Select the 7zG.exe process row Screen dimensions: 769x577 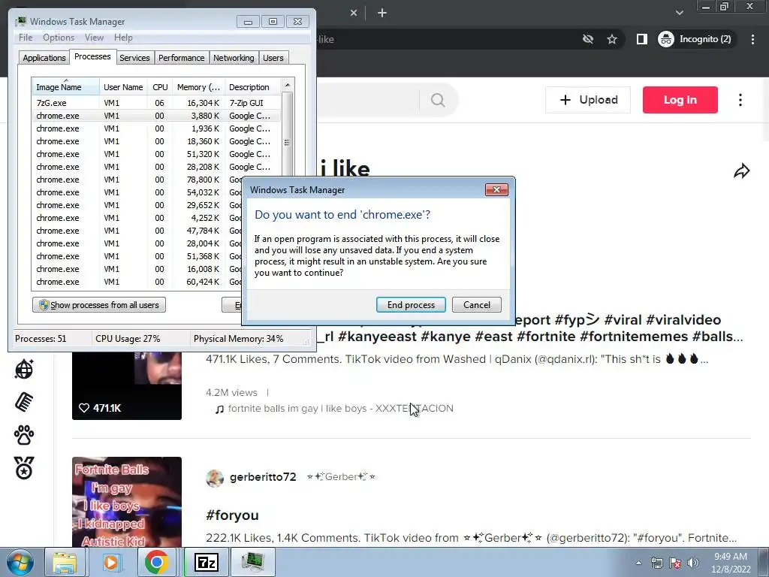(x=156, y=103)
